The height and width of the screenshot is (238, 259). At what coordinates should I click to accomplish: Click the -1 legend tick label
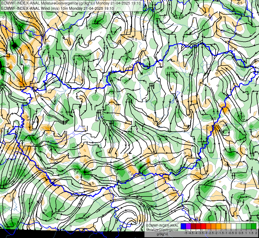226,233
